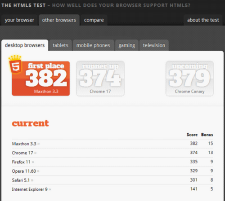The height and width of the screenshot is (201, 225).
Task: Open the 'about the test' tab
Action: 203,20
